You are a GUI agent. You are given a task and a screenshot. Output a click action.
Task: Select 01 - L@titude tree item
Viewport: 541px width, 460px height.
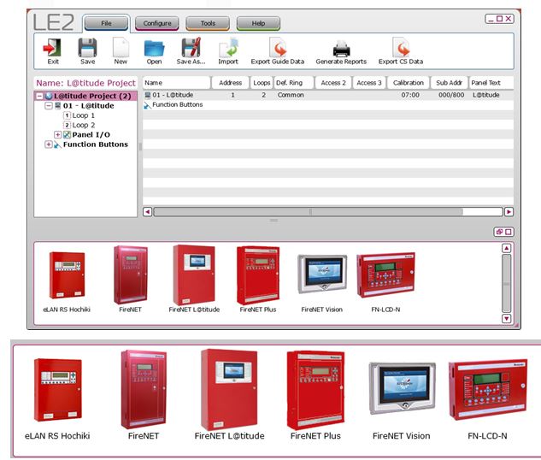click(x=88, y=106)
